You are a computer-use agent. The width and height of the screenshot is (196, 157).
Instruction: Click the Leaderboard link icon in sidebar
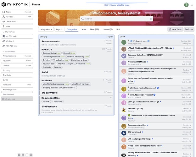coord(4,21)
